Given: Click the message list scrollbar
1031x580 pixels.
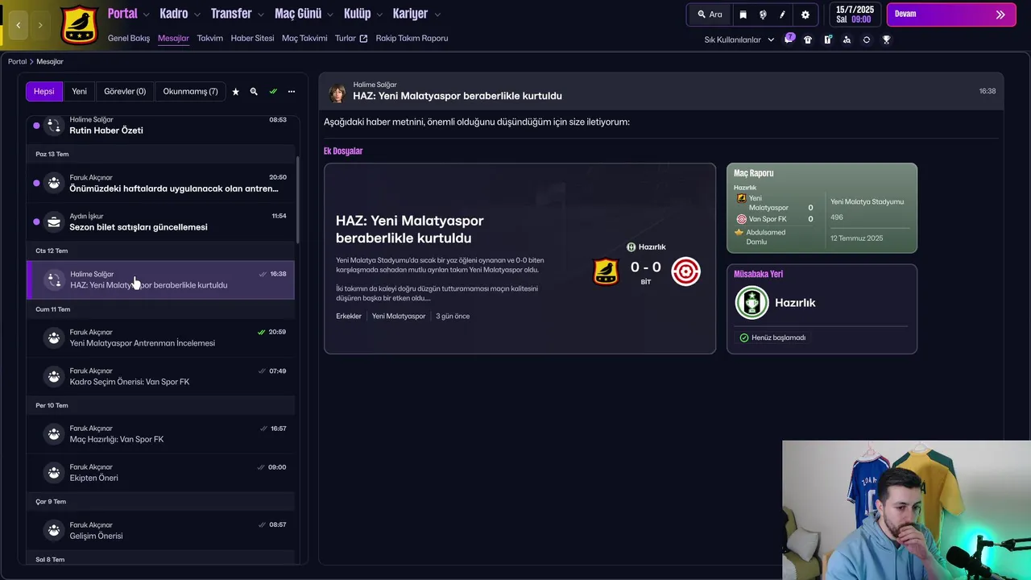Looking at the screenshot, I should coord(297,200).
